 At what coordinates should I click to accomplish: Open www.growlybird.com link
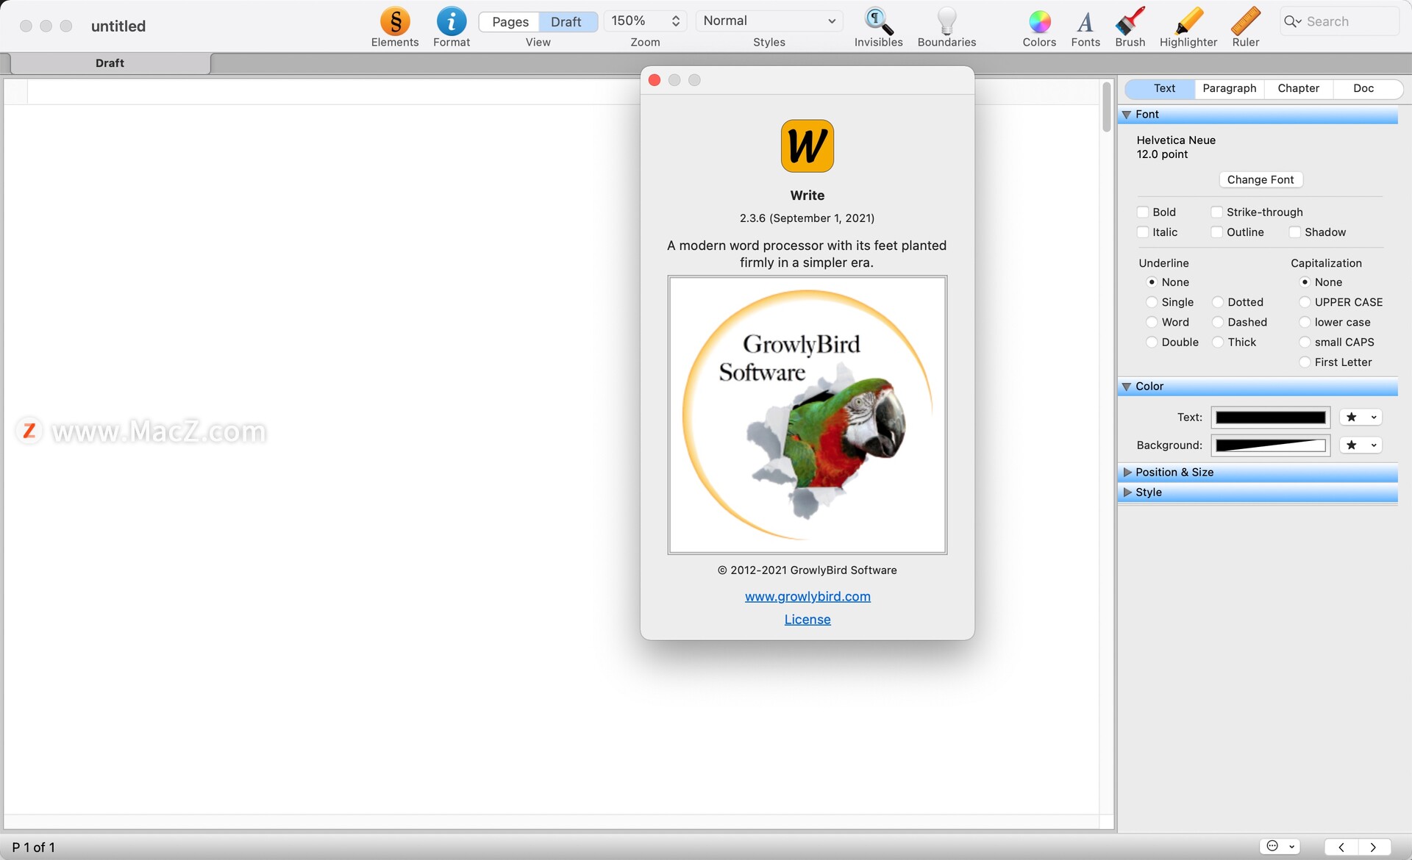(x=807, y=597)
